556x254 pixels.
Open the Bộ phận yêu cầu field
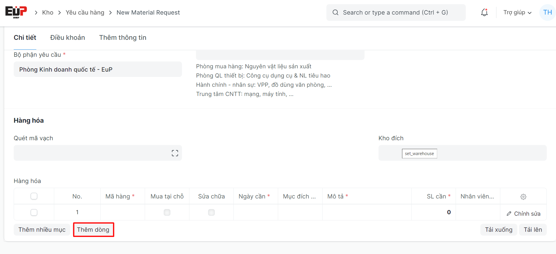click(x=98, y=70)
